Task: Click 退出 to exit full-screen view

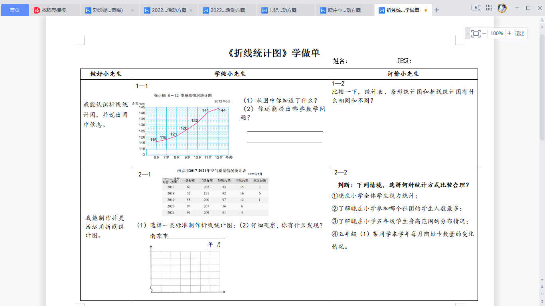Action: [520, 33]
